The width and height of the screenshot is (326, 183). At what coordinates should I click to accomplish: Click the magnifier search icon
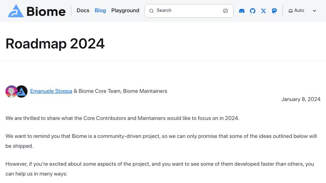coord(151,11)
